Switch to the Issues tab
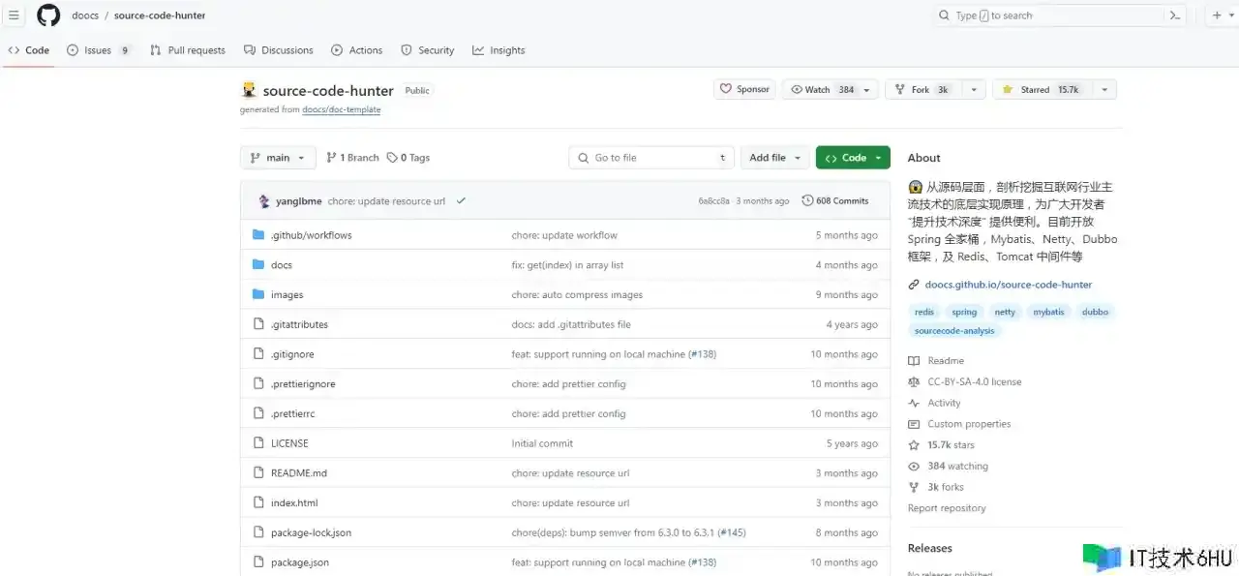 pyautogui.click(x=98, y=50)
